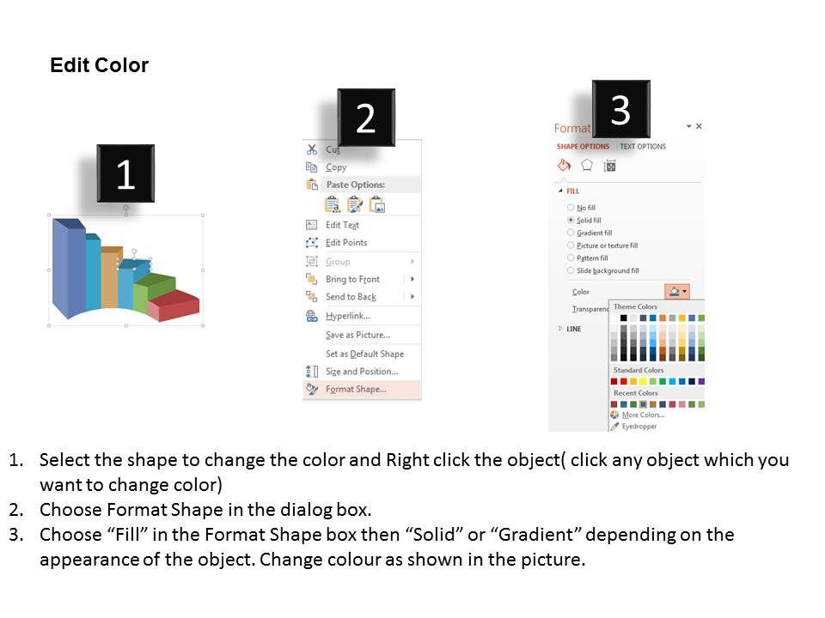The width and height of the screenshot is (825, 618).
Task: Pick the Eyedropper tool icon
Action: tap(614, 426)
